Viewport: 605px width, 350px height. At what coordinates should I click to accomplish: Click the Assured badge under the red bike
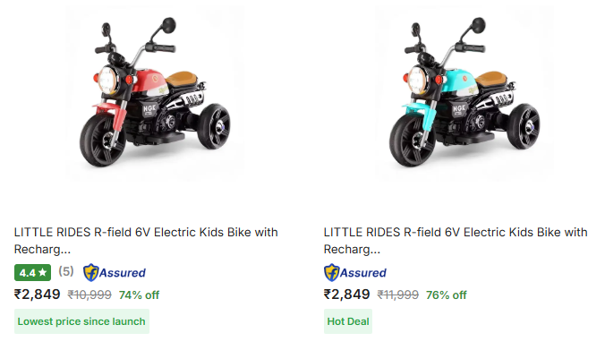point(115,273)
